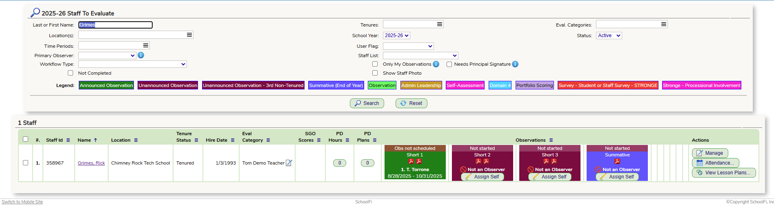Expand the Primary Observer dropdown
The width and height of the screenshot is (774, 205).
pos(107,55)
